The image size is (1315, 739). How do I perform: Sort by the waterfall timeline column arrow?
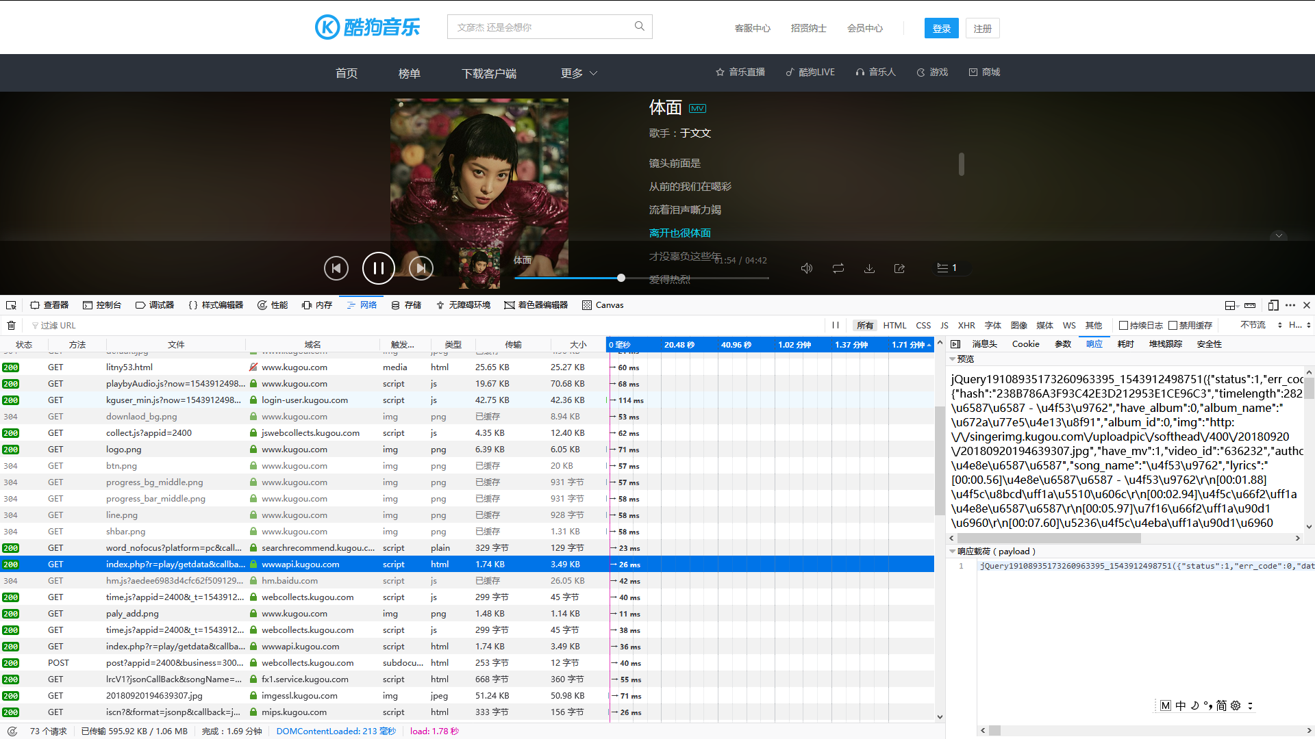[929, 345]
